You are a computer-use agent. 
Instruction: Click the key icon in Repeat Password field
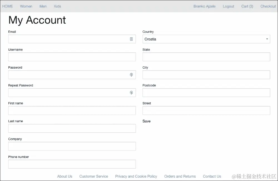pyautogui.click(x=131, y=93)
